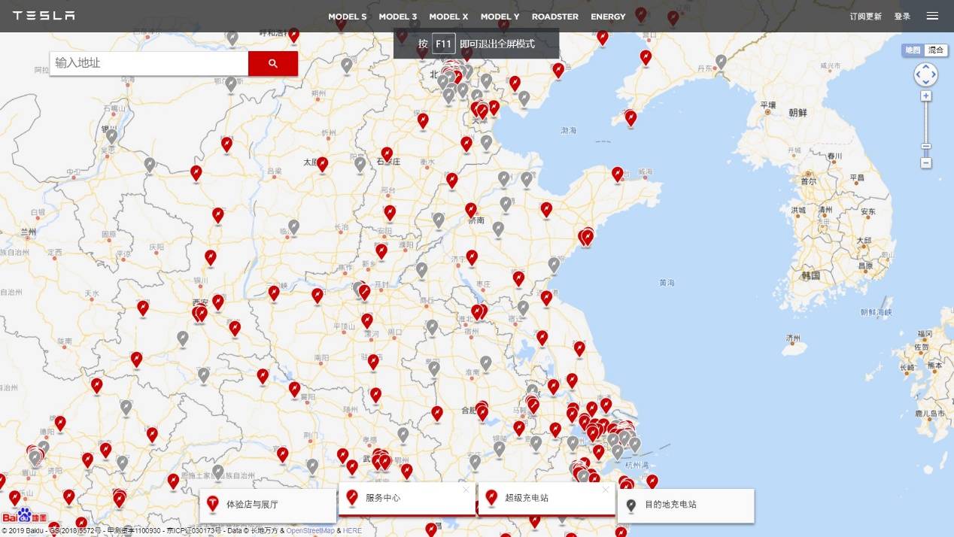
Task: Pan the map right with arrow control
Action: click(x=934, y=75)
